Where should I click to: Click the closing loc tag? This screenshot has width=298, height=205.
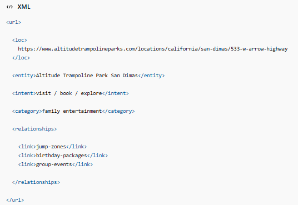point(21,58)
